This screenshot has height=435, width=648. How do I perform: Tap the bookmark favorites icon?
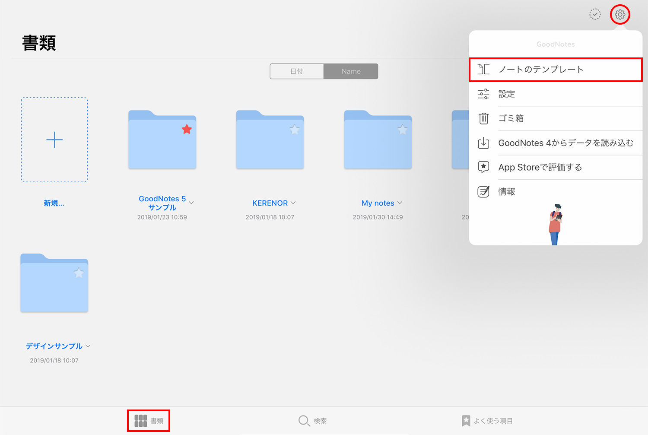(466, 421)
